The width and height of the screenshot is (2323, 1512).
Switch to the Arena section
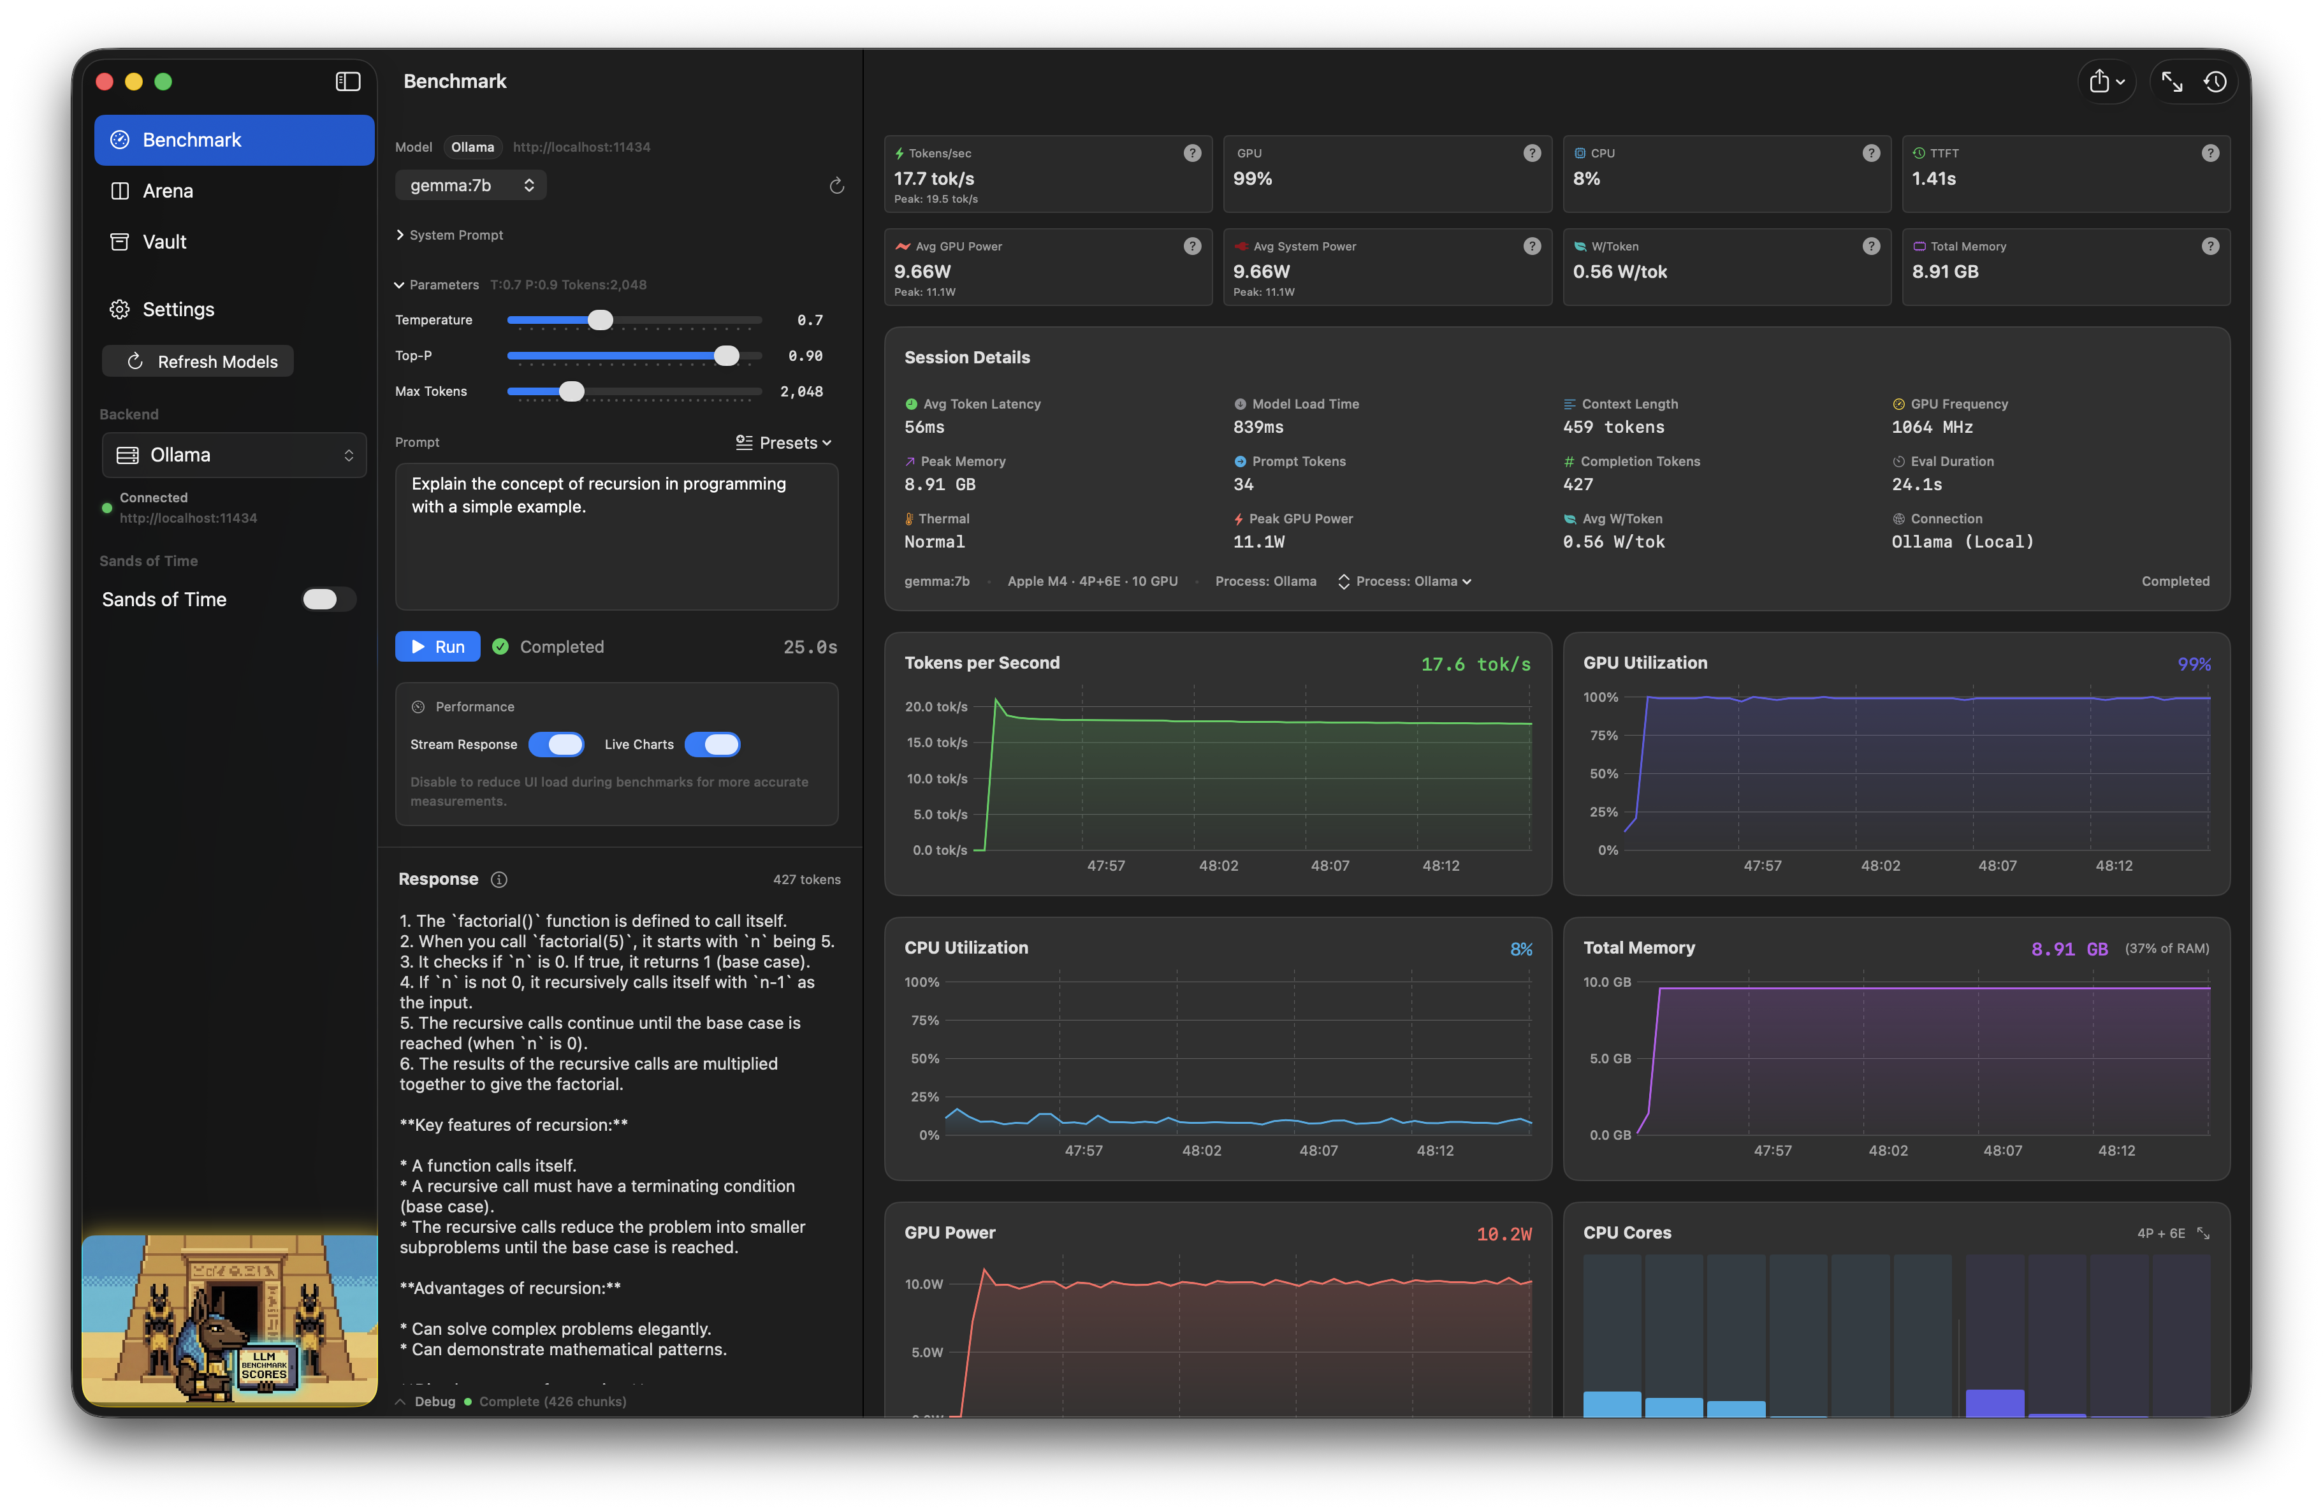[x=168, y=191]
